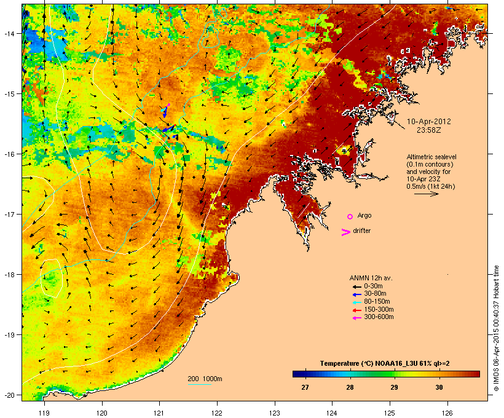This screenshot has width=504, height=418.
Task: Click the longitude label 126
Action: pos(447,413)
